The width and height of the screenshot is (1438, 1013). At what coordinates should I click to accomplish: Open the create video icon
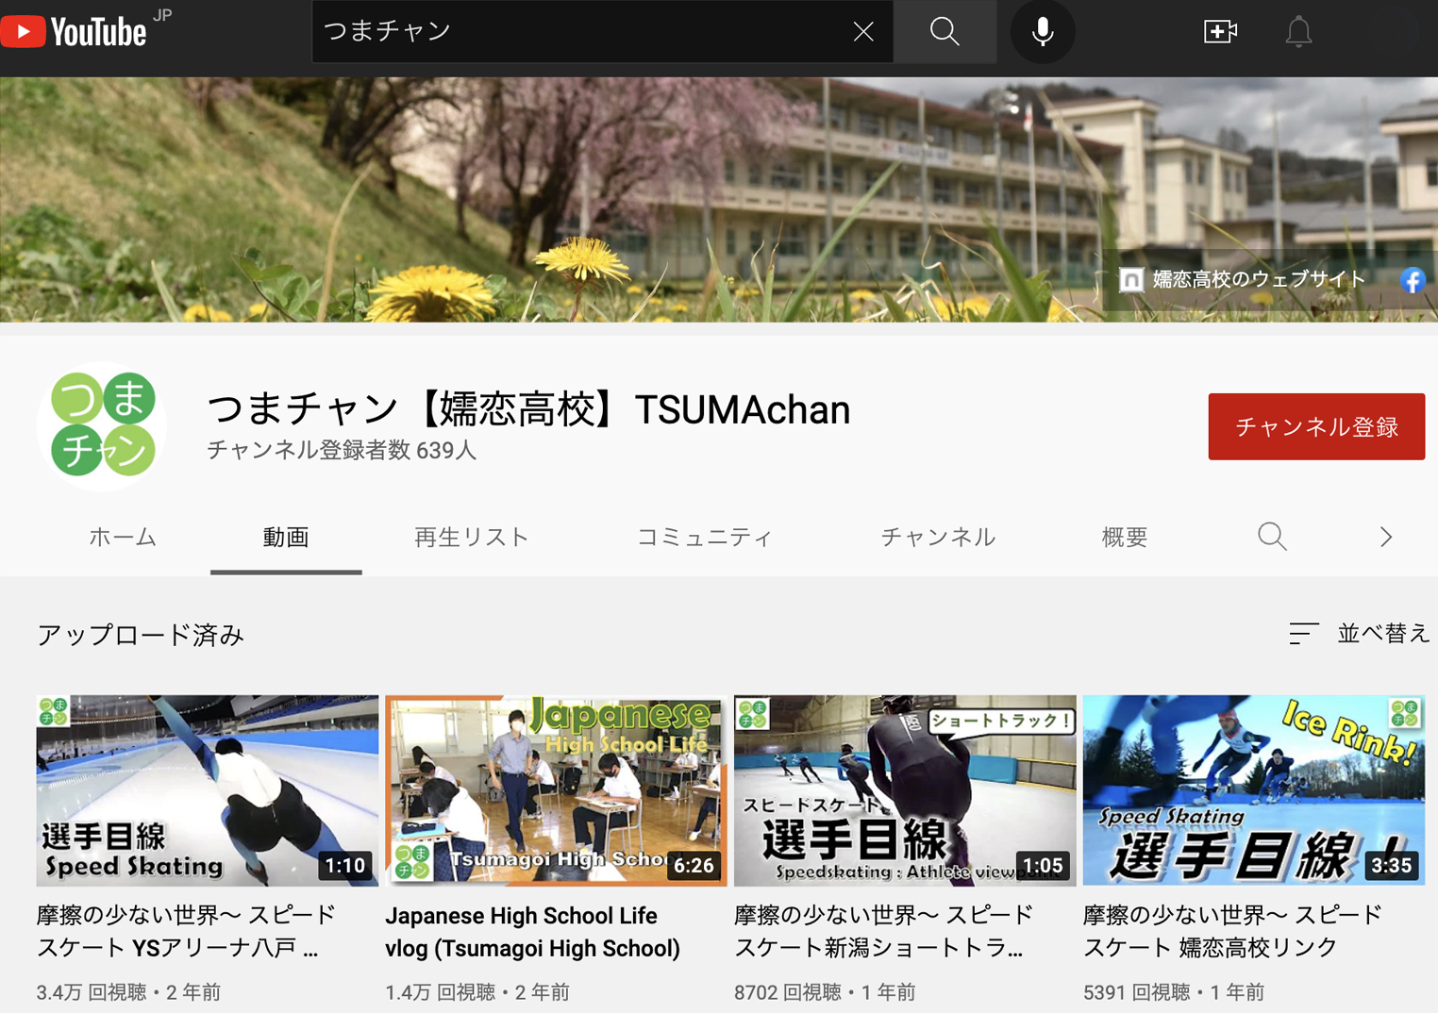[x=1219, y=31]
